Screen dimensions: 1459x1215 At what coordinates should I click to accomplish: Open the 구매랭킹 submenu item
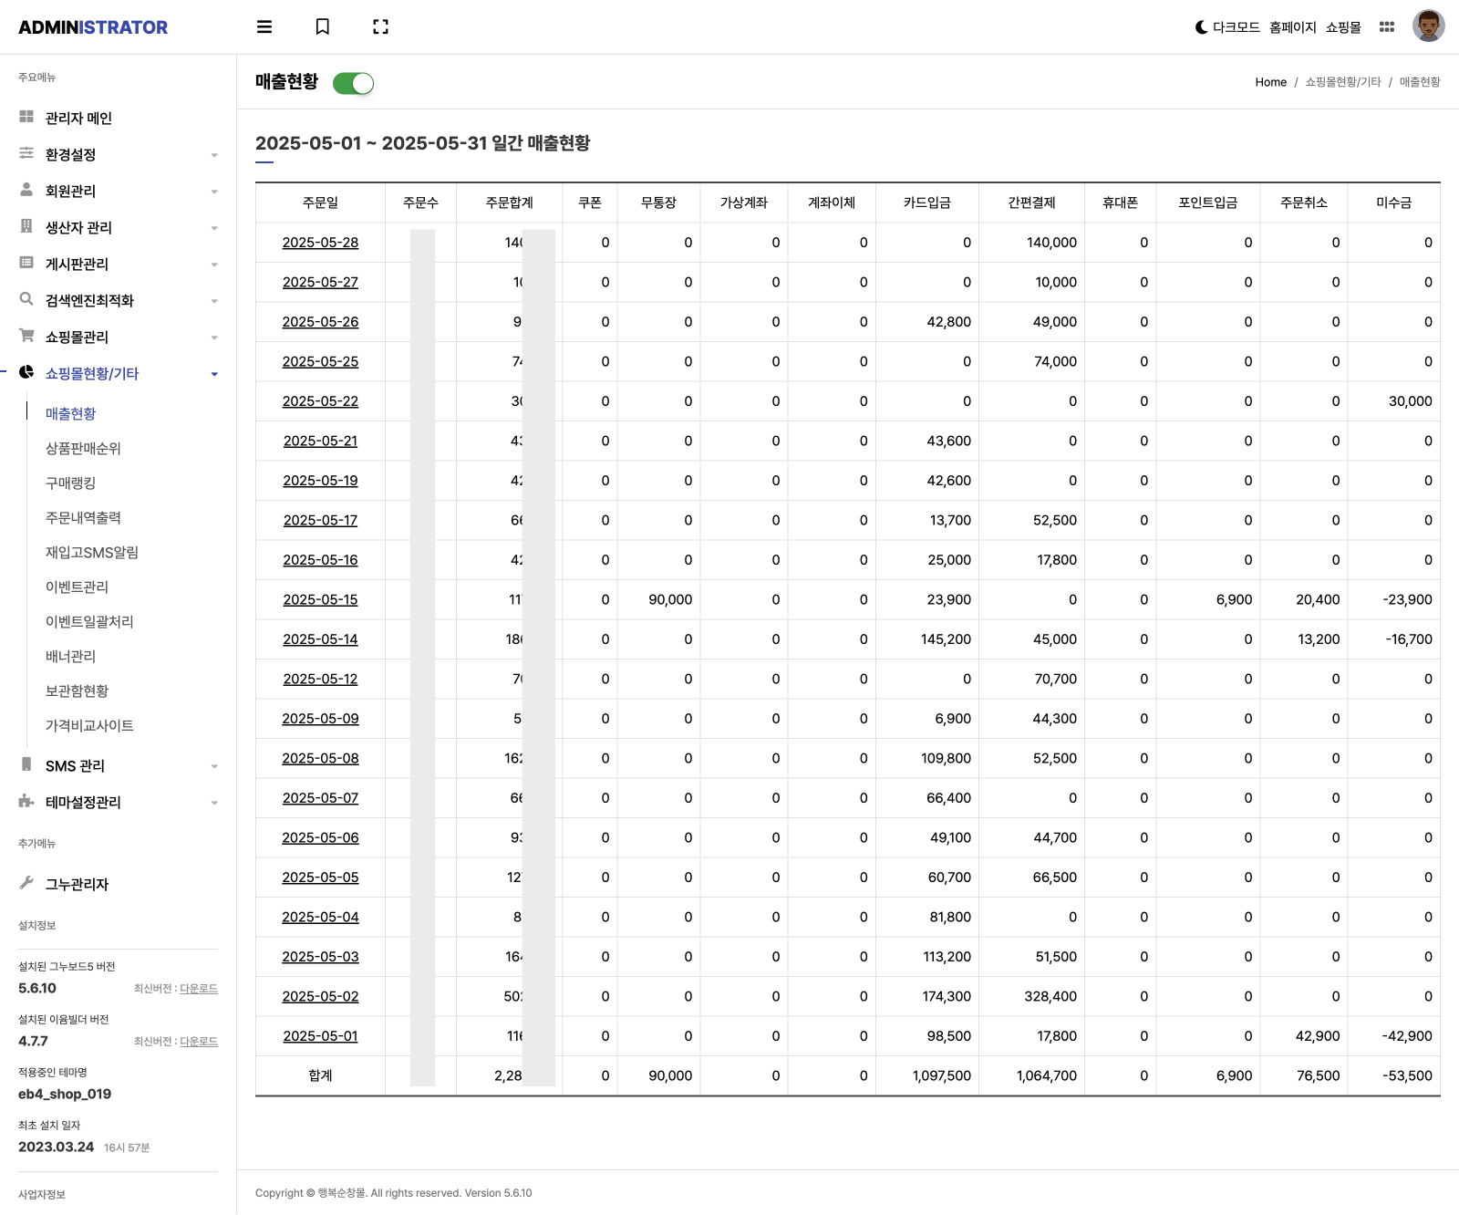pos(70,483)
